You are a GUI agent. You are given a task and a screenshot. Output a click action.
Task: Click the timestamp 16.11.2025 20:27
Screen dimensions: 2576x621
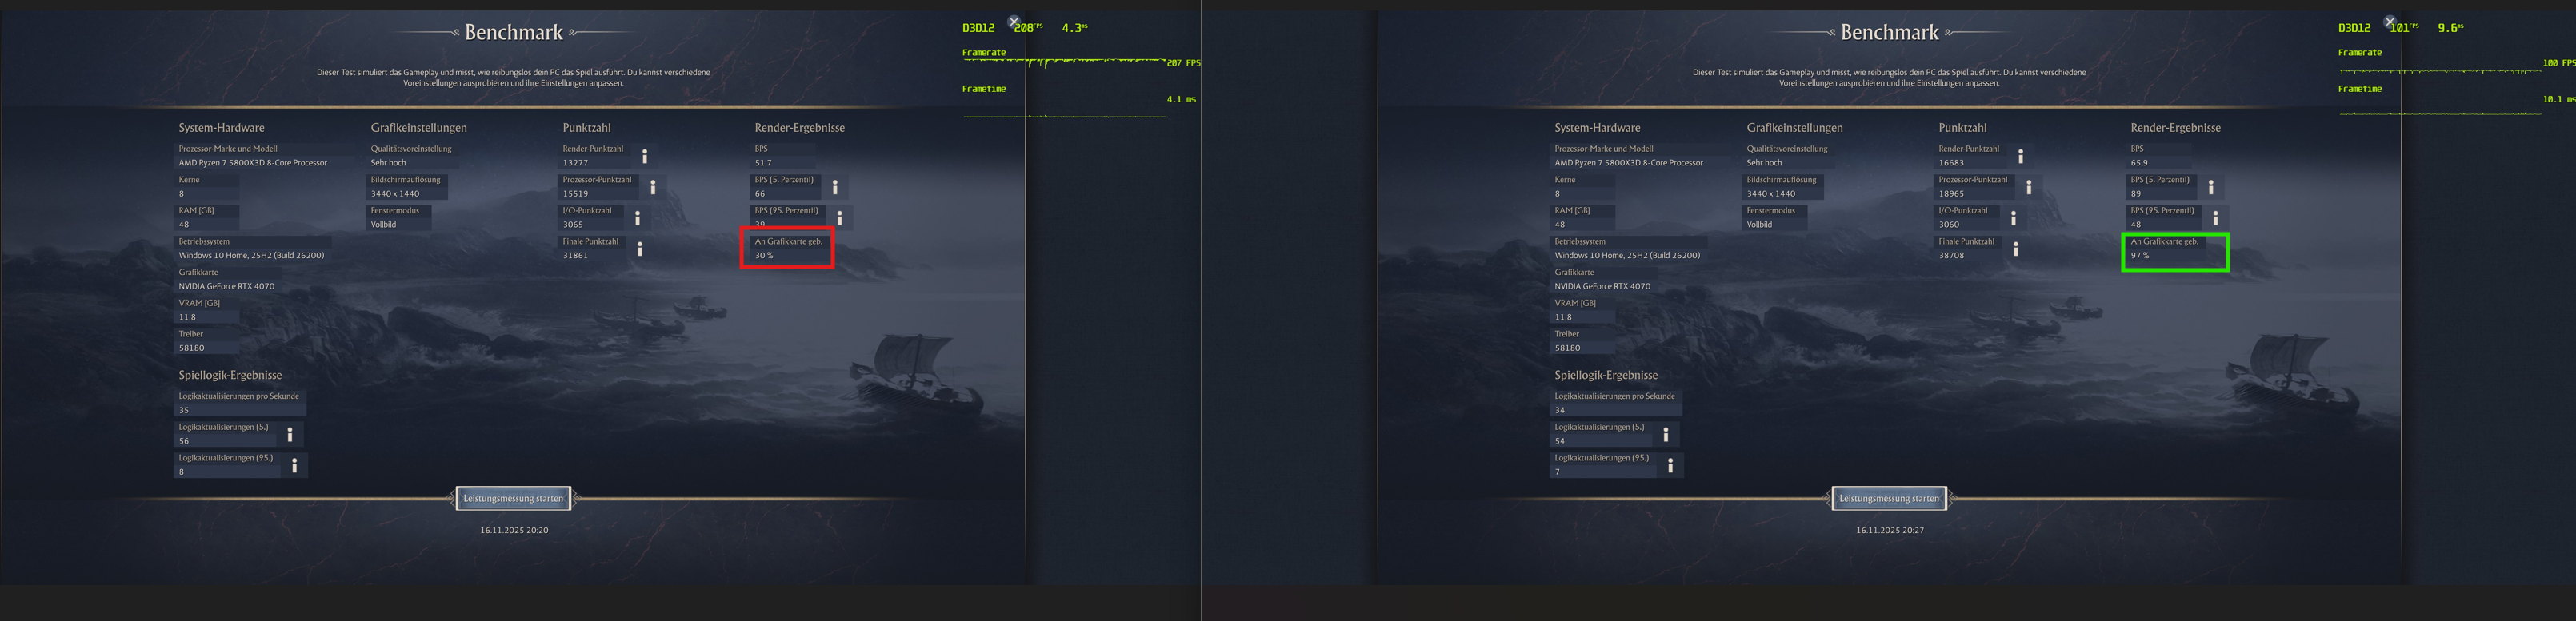[x=1890, y=530]
